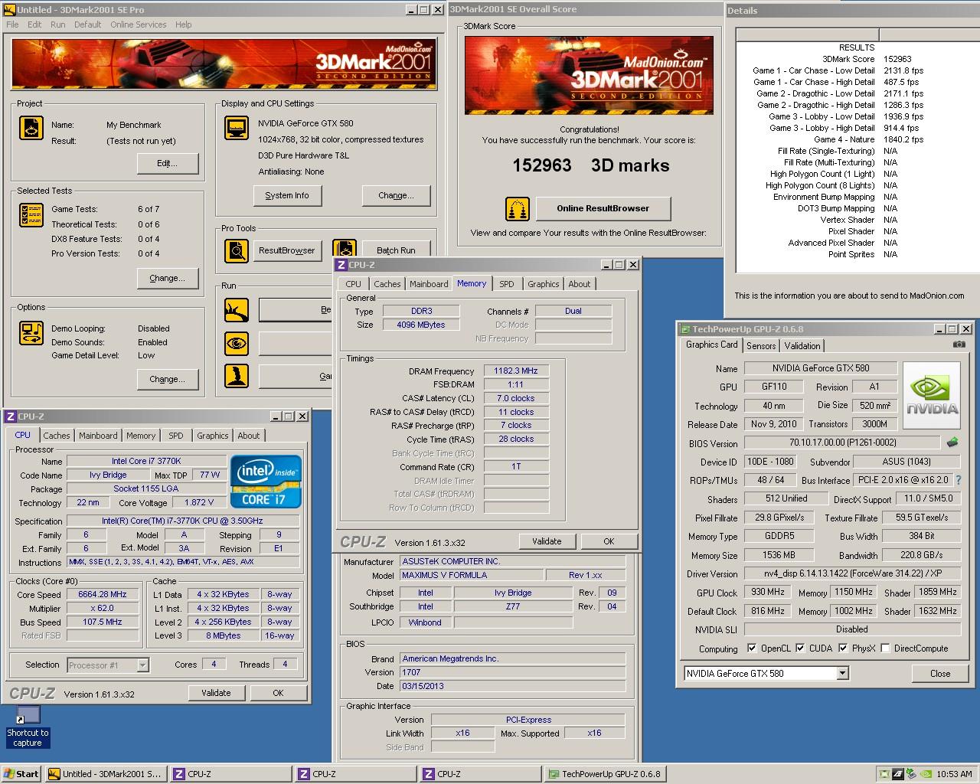
Task: Click the Online ResultBrowser people icon
Action: [x=518, y=209]
